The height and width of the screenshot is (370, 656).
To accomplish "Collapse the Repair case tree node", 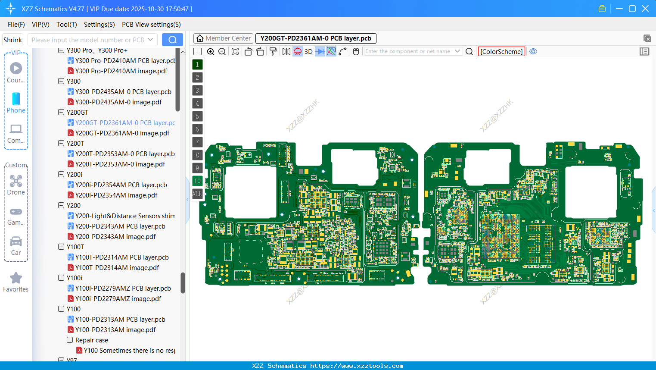I will click(70, 340).
